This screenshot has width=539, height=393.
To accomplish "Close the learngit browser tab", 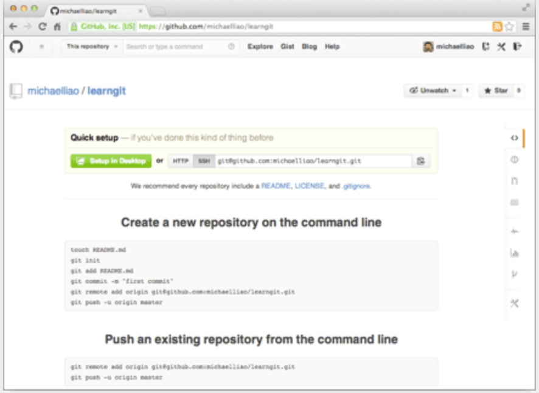I will [x=141, y=11].
